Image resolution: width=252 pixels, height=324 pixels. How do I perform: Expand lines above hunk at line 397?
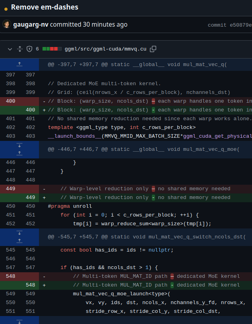click(19, 64)
